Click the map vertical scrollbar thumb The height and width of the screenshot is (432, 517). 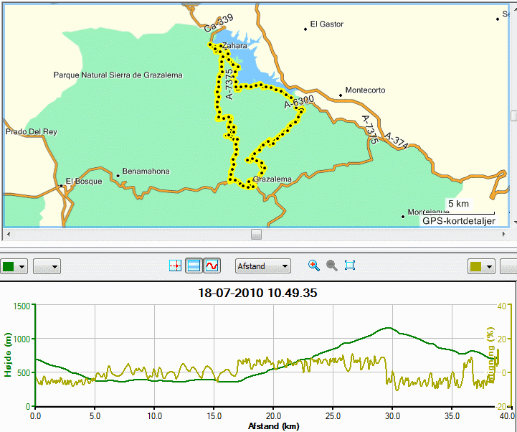[513, 116]
